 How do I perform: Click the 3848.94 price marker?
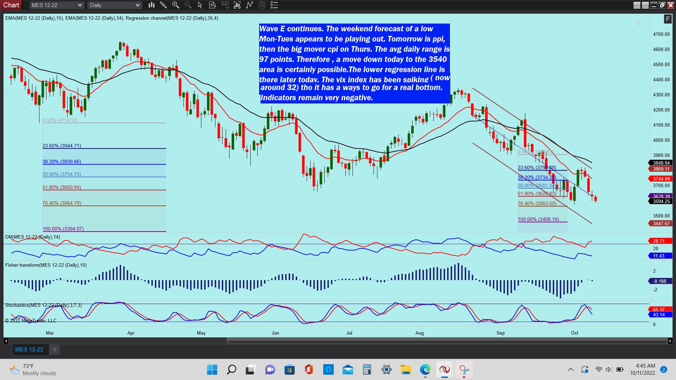pyautogui.click(x=661, y=163)
